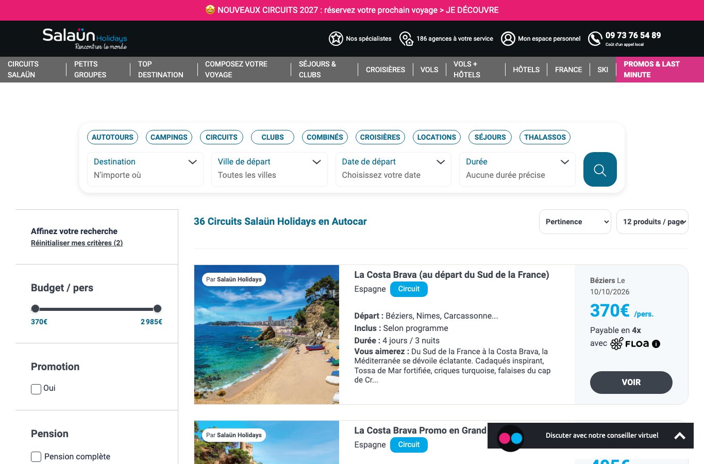
Task: Click the Circuit tag on Costa Brava Promo
Action: tap(409, 445)
